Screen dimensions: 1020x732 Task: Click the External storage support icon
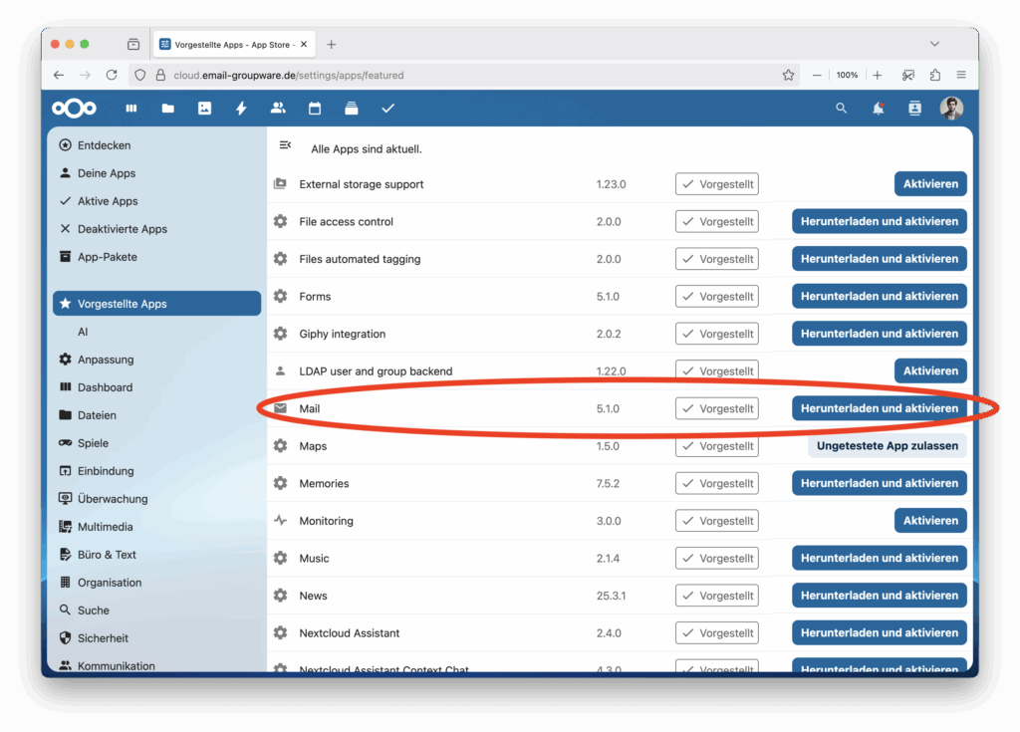pyautogui.click(x=280, y=183)
